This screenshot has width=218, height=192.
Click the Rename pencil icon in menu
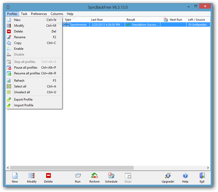[9, 37]
